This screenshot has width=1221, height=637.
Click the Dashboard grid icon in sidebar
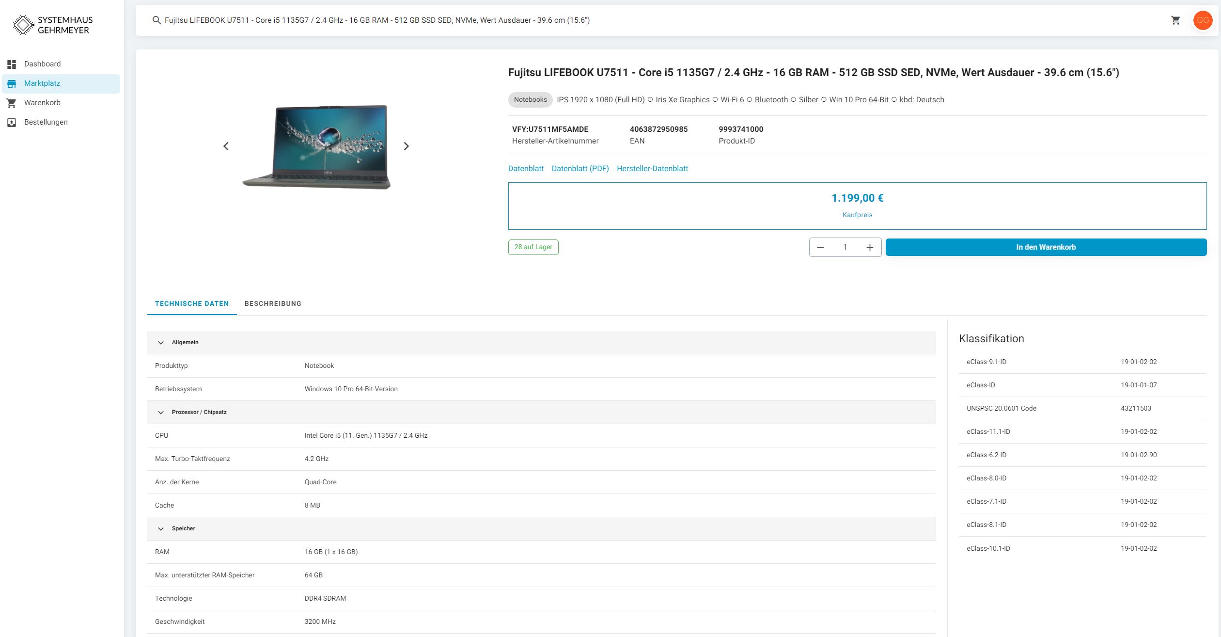(x=12, y=64)
